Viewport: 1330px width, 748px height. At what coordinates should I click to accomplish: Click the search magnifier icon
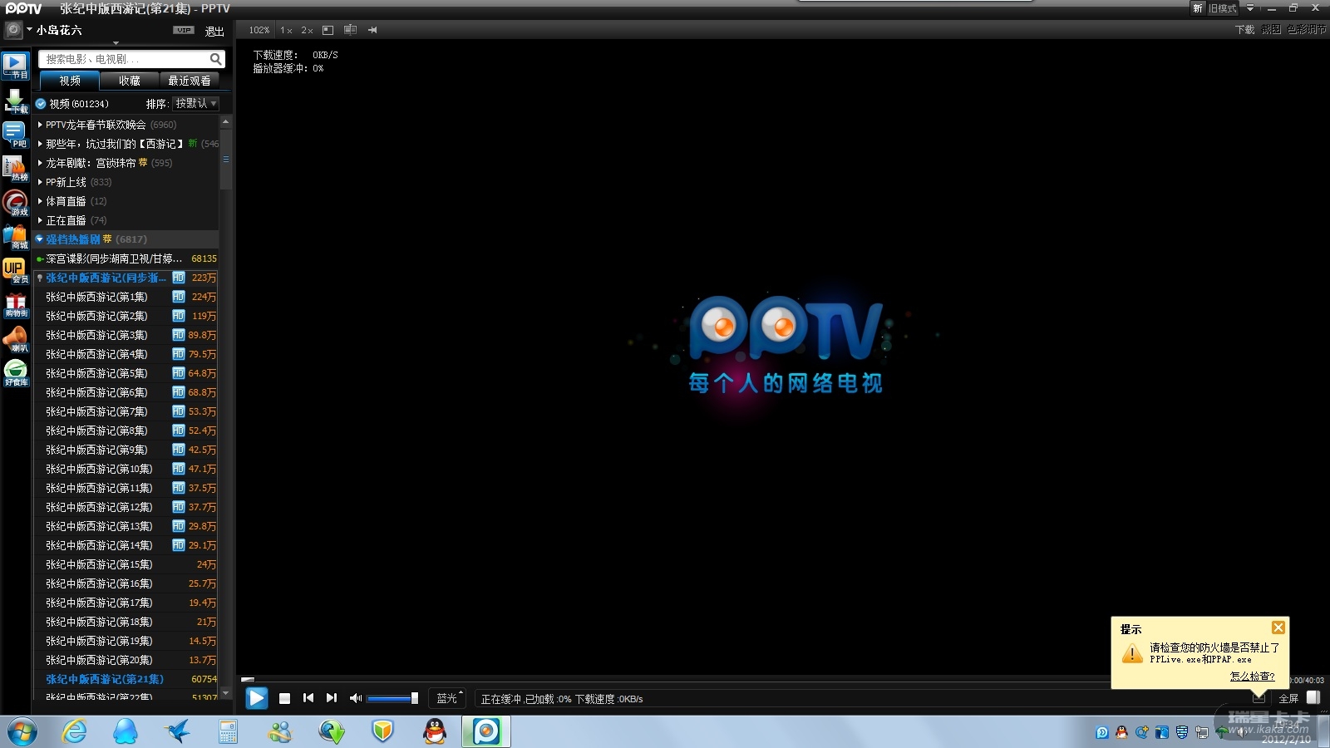click(x=215, y=59)
